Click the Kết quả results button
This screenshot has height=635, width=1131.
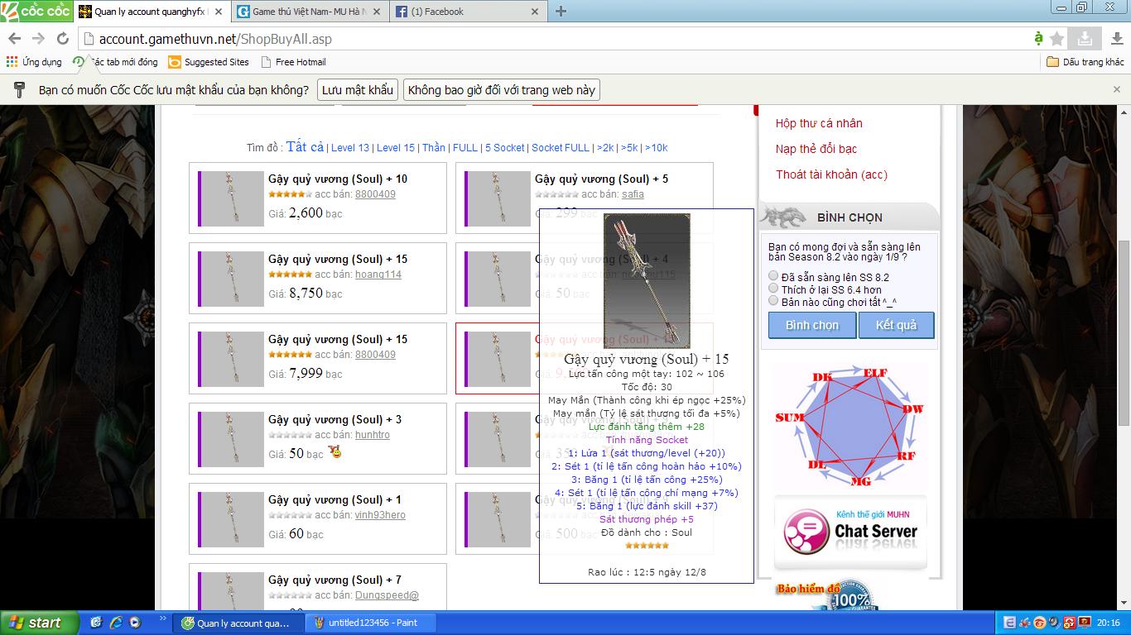click(896, 325)
